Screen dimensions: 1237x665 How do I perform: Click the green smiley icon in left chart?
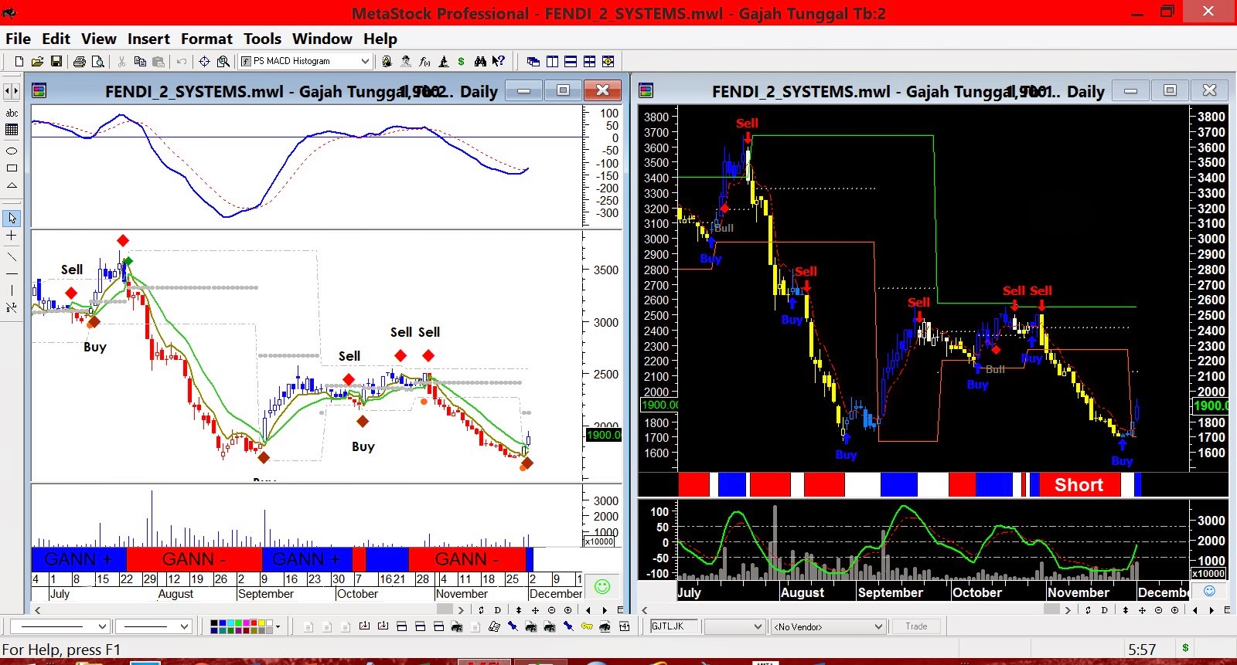coord(601,586)
